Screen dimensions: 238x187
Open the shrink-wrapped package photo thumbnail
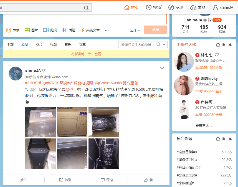click(x=40, y=122)
